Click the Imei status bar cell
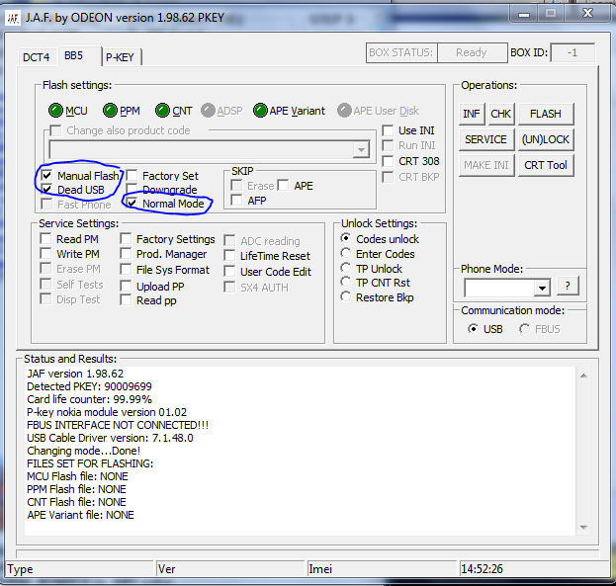The image size is (616, 586). pyautogui.click(x=383, y=569)
